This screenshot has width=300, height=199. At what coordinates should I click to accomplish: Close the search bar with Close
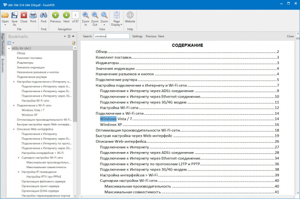(x=290, y=36)
